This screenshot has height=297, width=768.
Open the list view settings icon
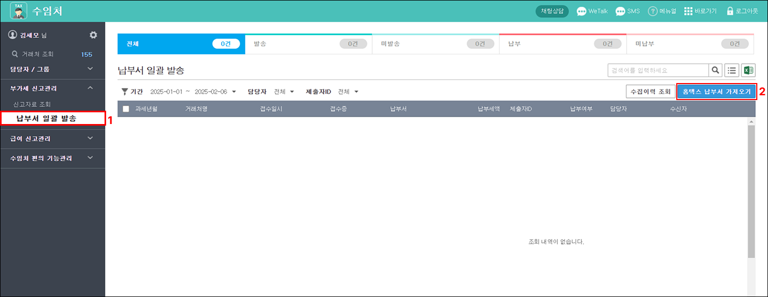tap(732, 70)
